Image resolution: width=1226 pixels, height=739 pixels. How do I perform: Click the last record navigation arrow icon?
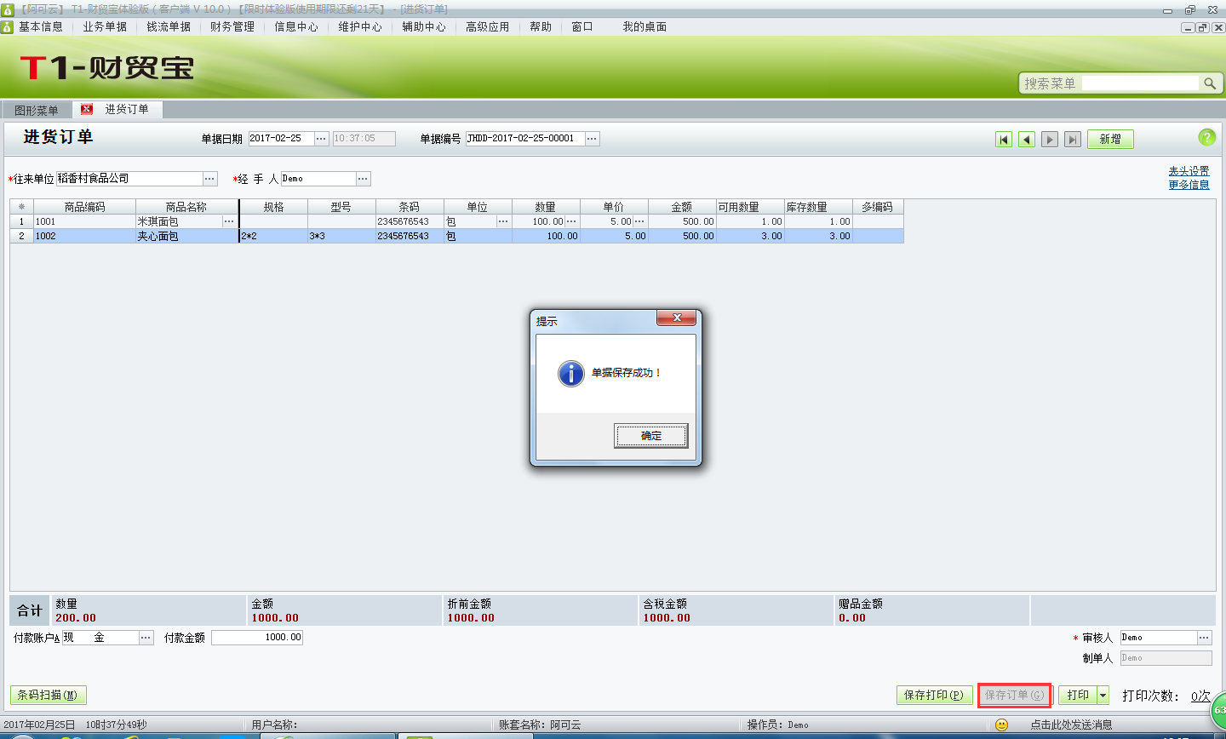[1072, 139]
